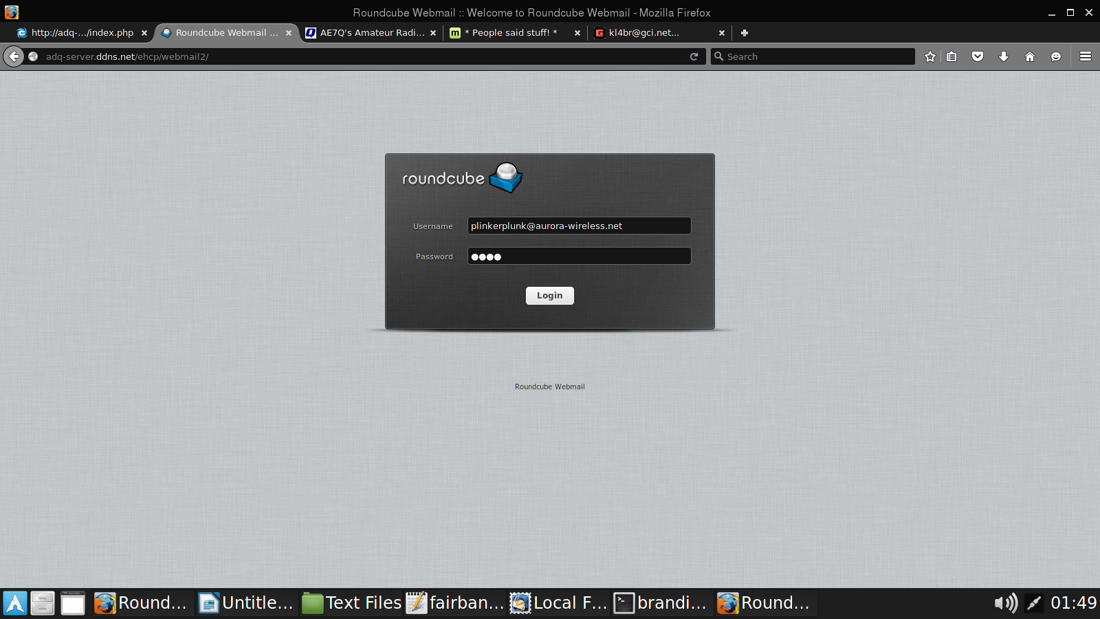The width and height of the screenshot is (1100, 619).
Task: Click the roundcube logo
Action: [x=462, y=177]
